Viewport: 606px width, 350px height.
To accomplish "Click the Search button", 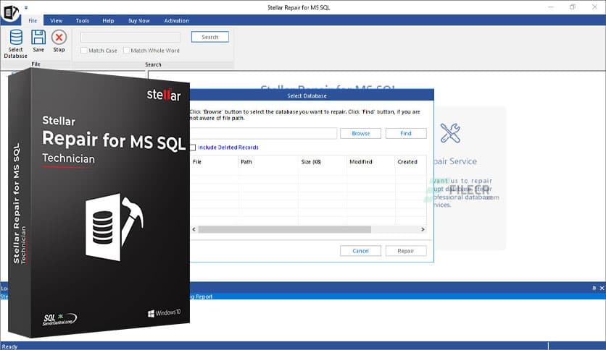I will 210,37.
